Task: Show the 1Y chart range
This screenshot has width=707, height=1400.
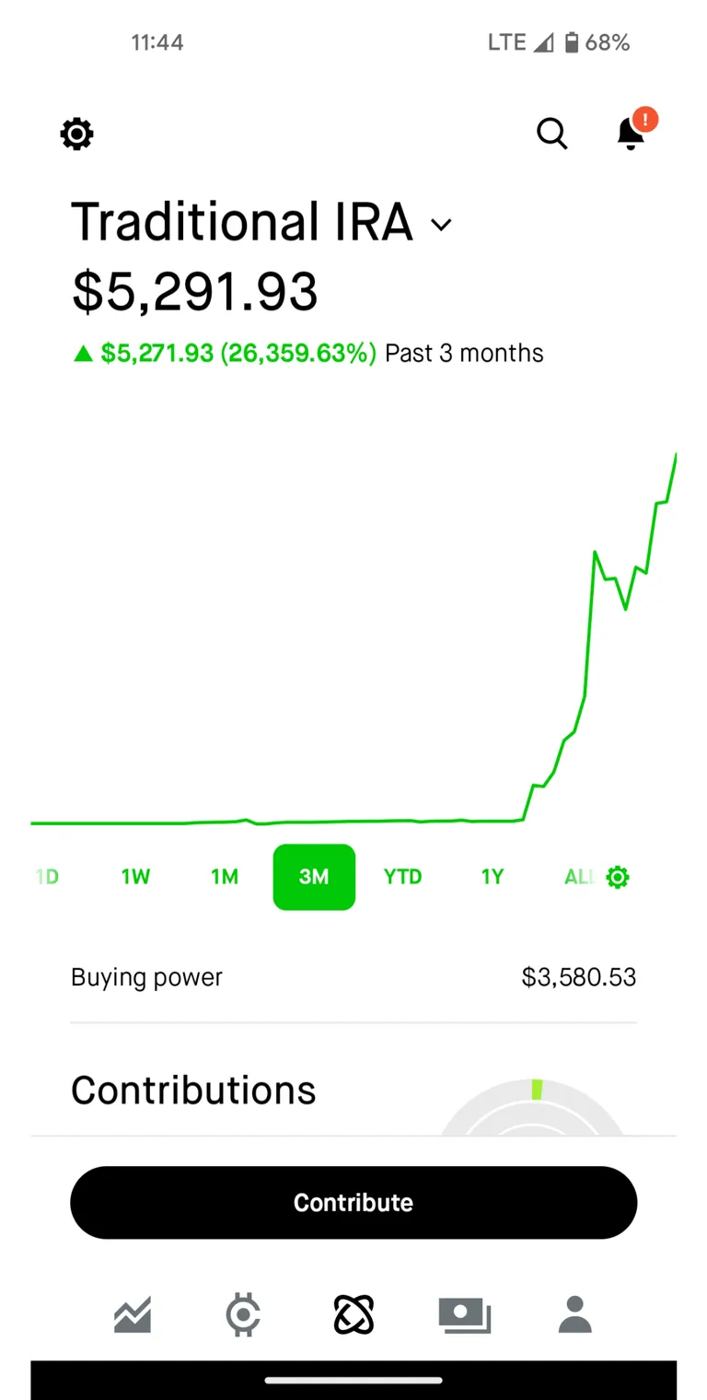Action: click(493, 877)
